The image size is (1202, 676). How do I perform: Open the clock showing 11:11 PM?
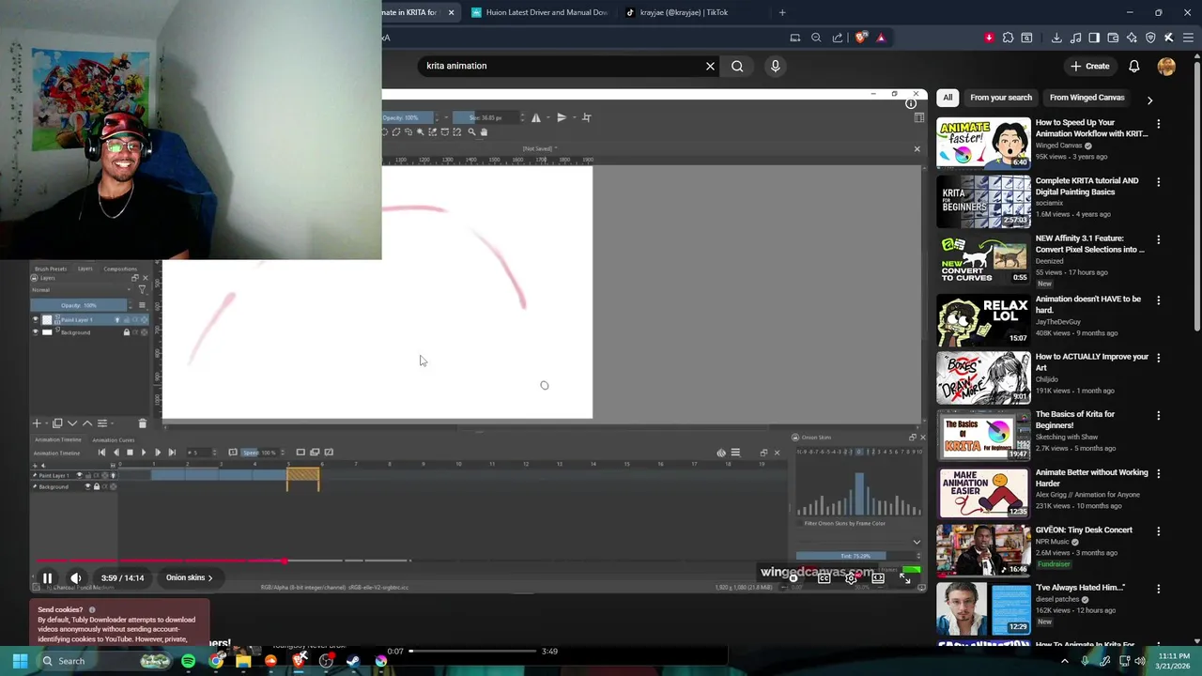click(1173, 660)
